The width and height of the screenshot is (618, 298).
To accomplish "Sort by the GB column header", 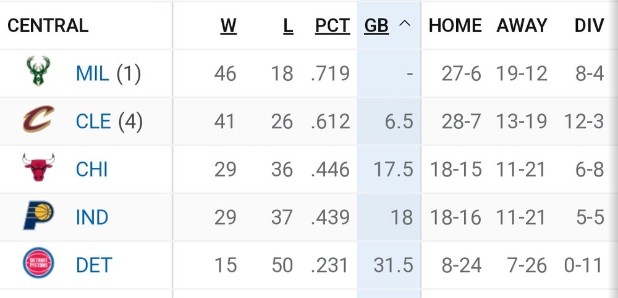I will click(376, 25).
